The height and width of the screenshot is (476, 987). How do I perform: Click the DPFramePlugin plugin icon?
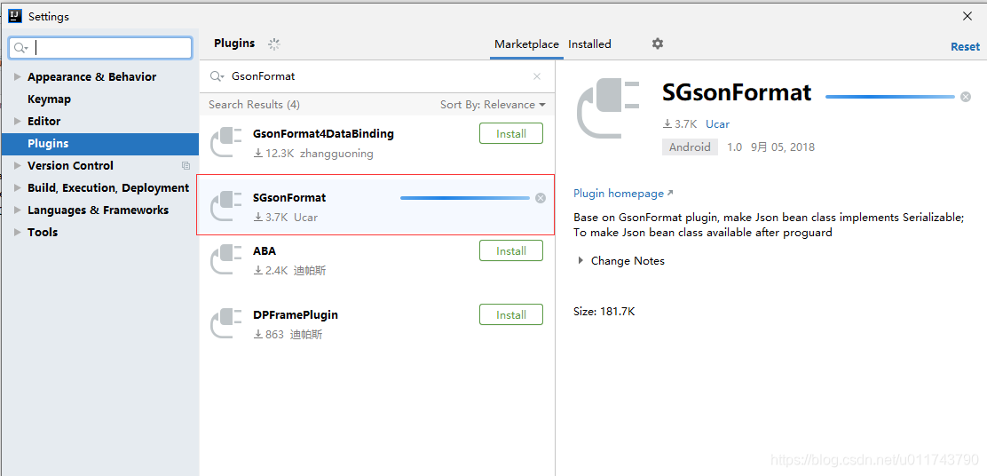[x=226, y=323]
